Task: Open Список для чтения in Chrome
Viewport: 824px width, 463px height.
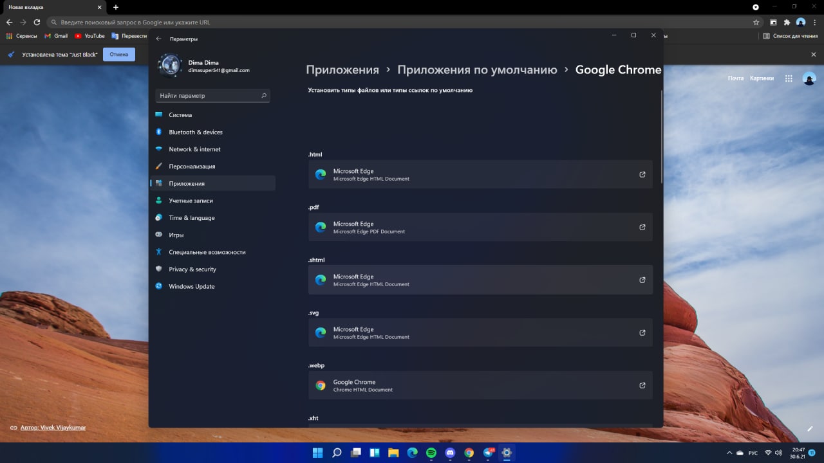Action: pos(791,36)
